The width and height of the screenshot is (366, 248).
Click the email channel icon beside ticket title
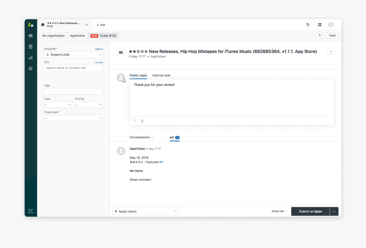(x=121, y=52)
